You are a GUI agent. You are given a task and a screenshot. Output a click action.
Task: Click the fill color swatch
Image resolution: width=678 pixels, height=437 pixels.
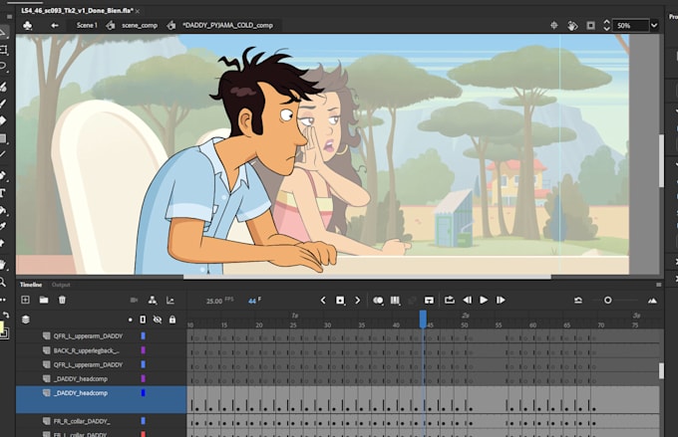[2, 327]
